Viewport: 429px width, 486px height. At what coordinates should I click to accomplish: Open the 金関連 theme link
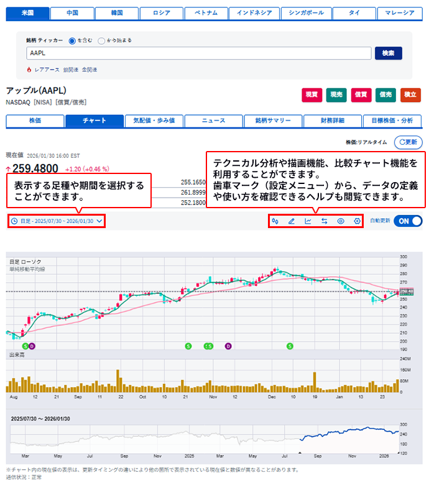[x=90, y=70]
